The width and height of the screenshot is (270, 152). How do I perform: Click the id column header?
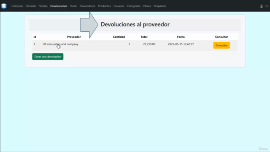(x=35, y=37)
